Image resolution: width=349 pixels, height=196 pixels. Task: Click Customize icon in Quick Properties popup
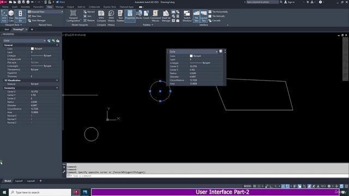click(220, 51)
